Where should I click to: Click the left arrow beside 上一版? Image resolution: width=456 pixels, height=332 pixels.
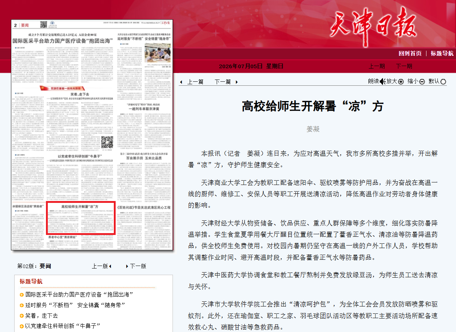click(x=110, y=266)
